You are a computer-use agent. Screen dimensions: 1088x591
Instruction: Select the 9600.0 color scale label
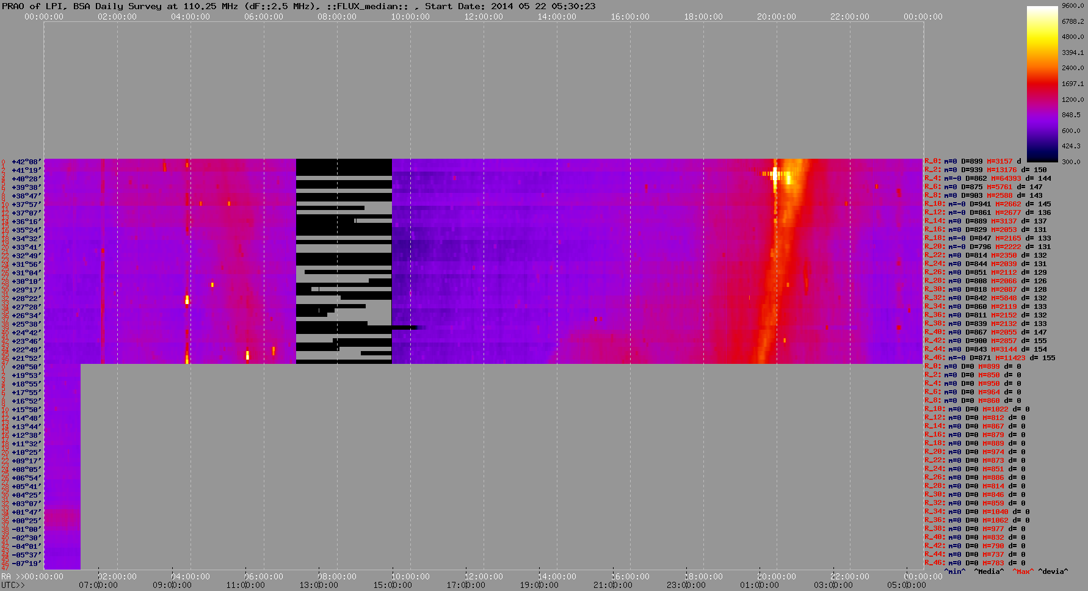(1073, 5)
